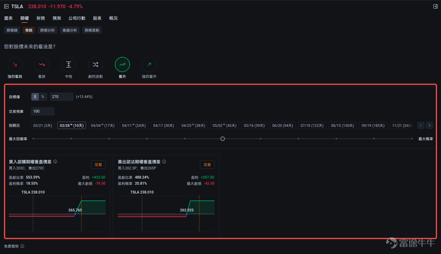
Task: Click the -76.50 max loss value
Action: (100, 183)
